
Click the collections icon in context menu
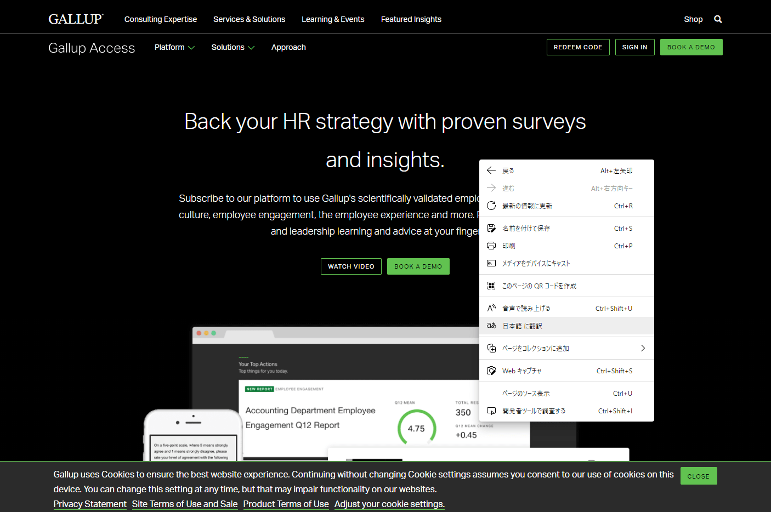click(491, 348)
